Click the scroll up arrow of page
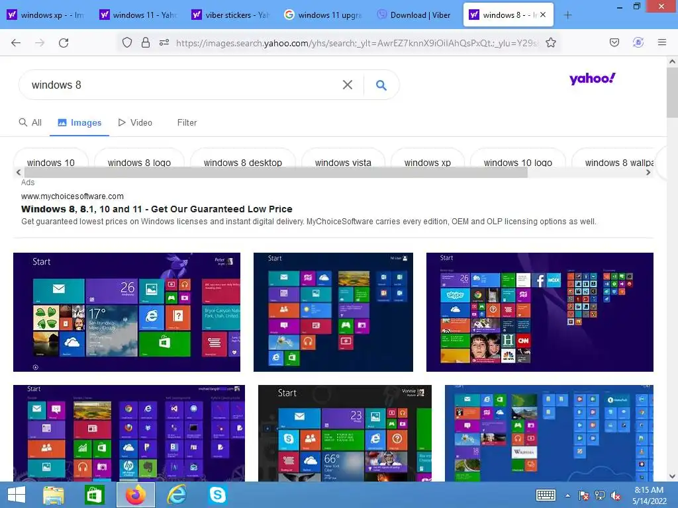Image resolution: width=678 pixels, height=508 pixels. pyautogui.click(x=672, y=62)
